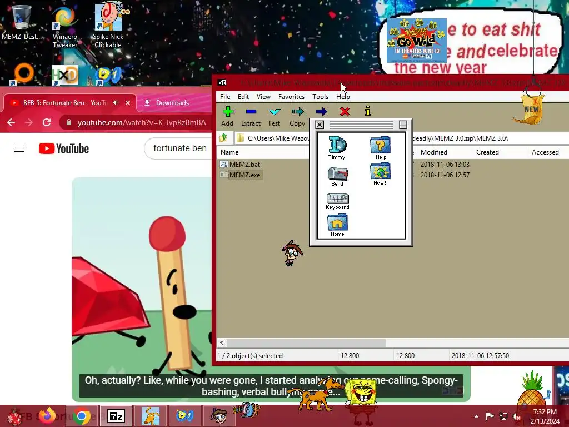Click the popup window zoom box
Viewport: 569px width, 427px height.
coord(403,125)
